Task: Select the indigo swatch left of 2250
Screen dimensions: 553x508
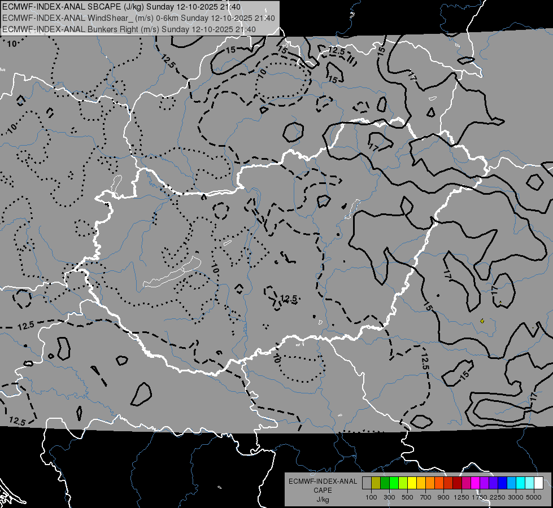Action: tap(494, 483)
